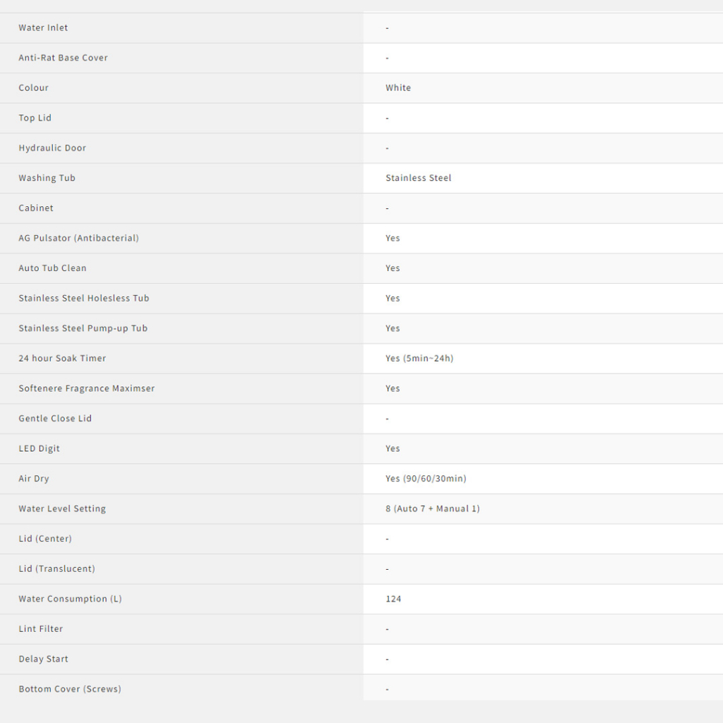723x723 pixels.
Task: Click the Bottom Cover (Screws) label
Action: pyautogui.click(x=69, y=689)
